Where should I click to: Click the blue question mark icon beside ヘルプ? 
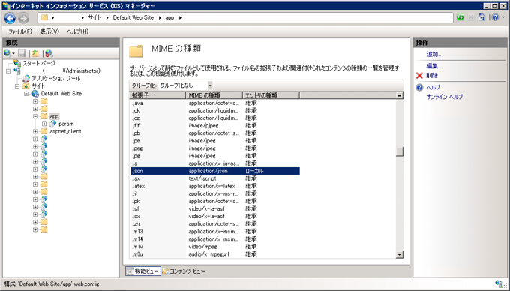(419, 87)
